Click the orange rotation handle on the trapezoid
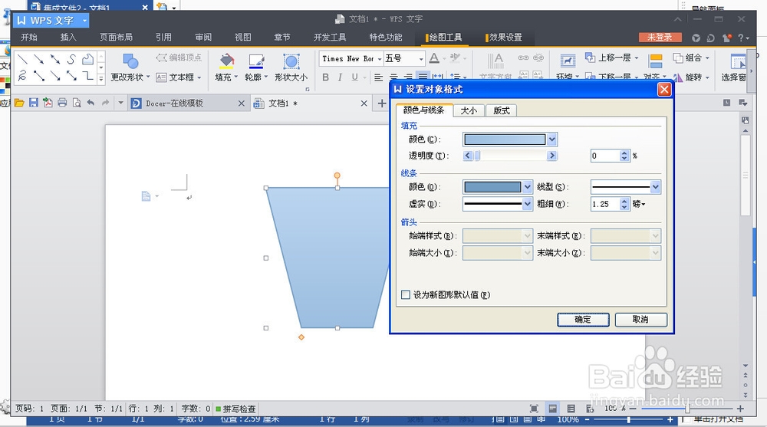Screen dimensions: 767x427 point(337,175)
